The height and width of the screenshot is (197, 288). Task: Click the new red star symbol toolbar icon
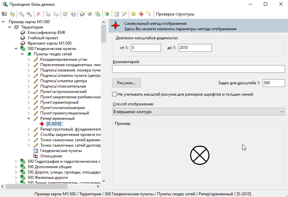[x=141, y=14]
